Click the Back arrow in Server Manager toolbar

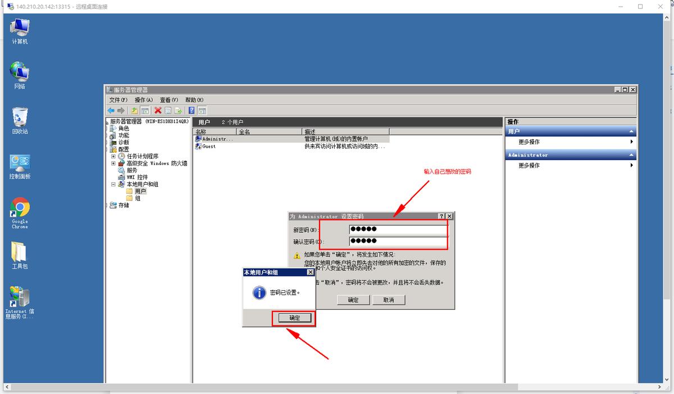[111, 111]
